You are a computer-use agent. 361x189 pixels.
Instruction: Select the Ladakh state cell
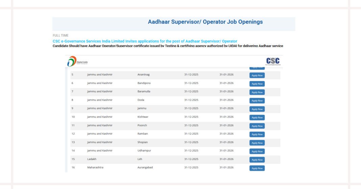(x=92, y=159)
